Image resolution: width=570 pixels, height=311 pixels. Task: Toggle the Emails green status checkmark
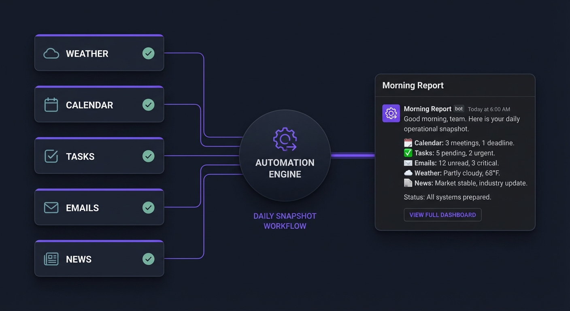pos(149,208)
